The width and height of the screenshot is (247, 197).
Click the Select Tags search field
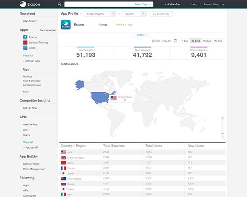[x=109, y=4]
